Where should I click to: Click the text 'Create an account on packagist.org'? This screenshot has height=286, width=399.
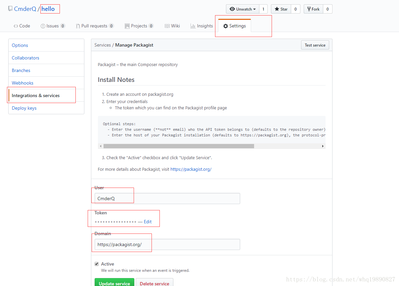(x=140, y=94)
